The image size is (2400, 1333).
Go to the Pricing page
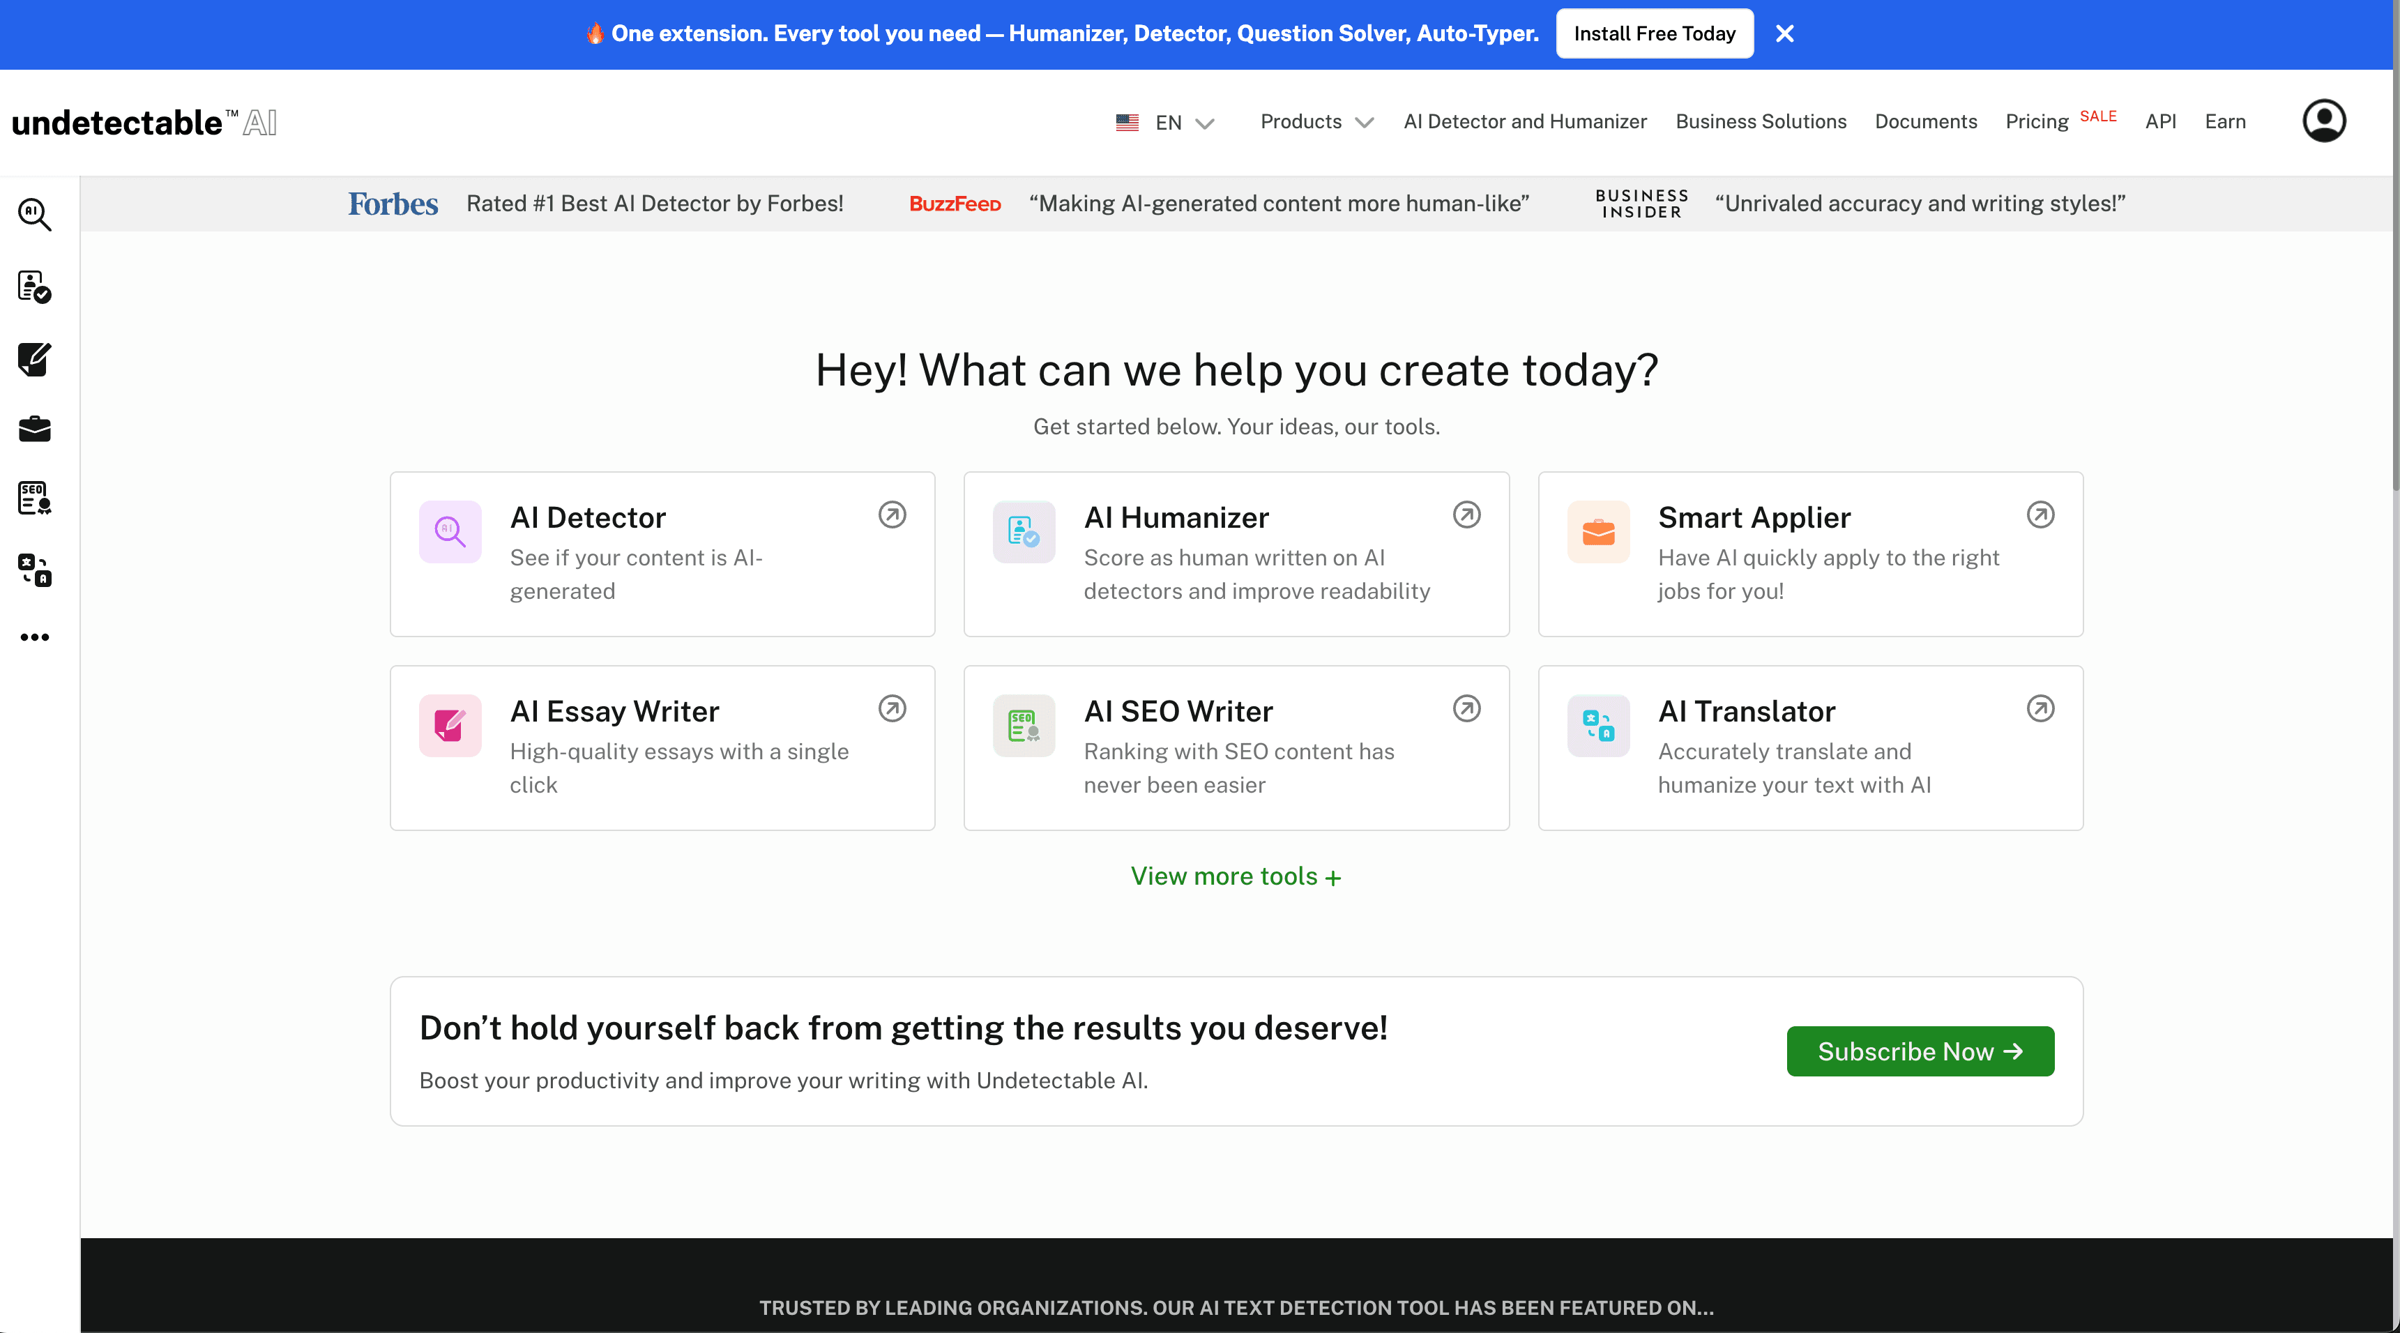point(2037,121)
